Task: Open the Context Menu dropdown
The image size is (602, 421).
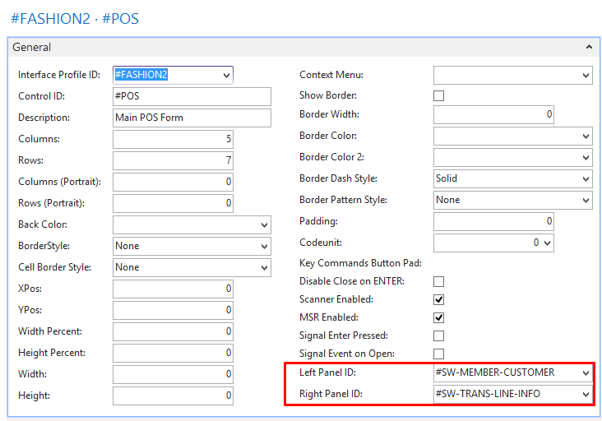Action: [x=586, y=76]
